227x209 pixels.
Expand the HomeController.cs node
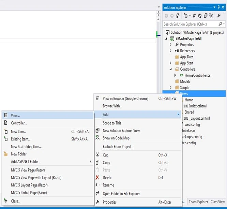point(175,75)
